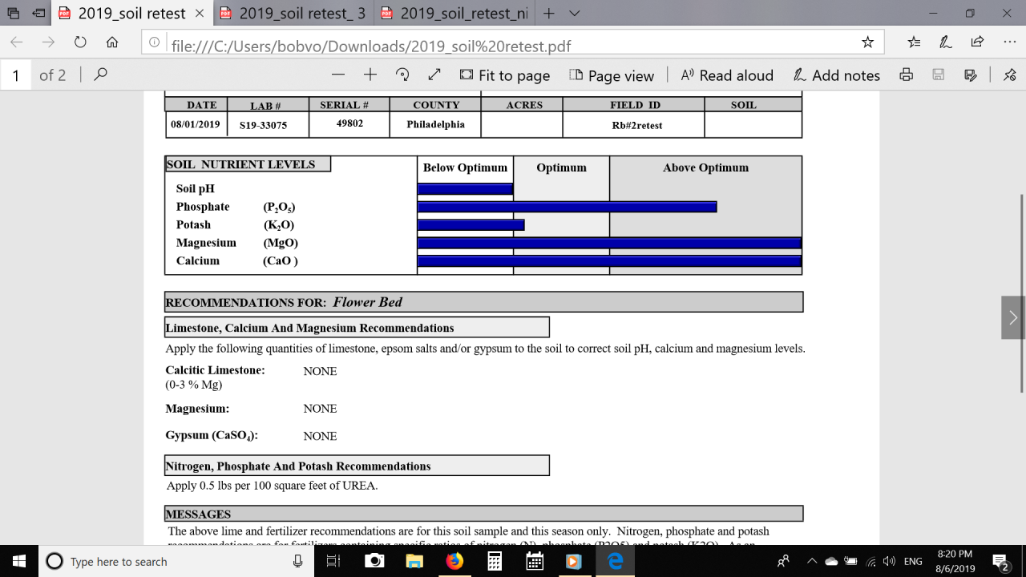Viewport: 1026px width, 577px height.
Task: Open the Action Center notifications
Action: click(1001, 562)
